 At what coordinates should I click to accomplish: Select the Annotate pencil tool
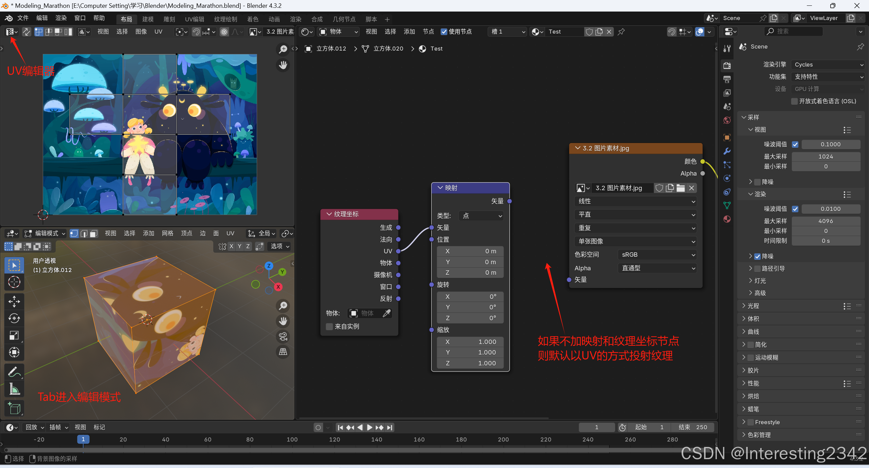coord(14,372)
